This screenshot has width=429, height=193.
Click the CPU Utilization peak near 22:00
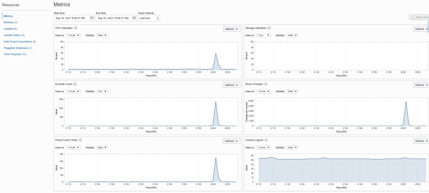point(216,54)
